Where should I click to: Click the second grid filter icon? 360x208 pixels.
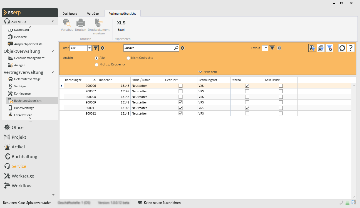pos(321,48)
